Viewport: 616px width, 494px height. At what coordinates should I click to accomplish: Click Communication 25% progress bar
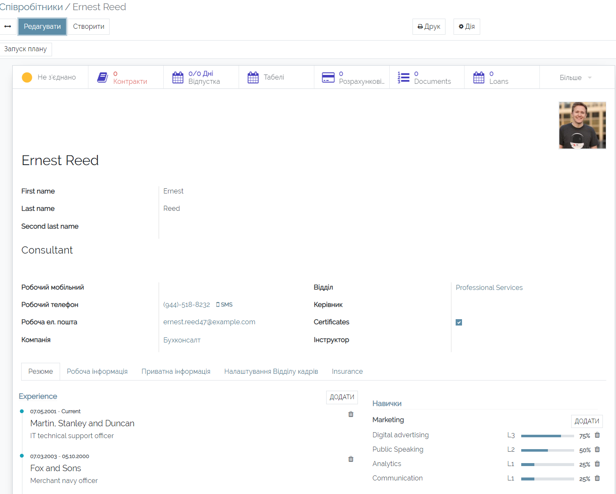[547, 479]
